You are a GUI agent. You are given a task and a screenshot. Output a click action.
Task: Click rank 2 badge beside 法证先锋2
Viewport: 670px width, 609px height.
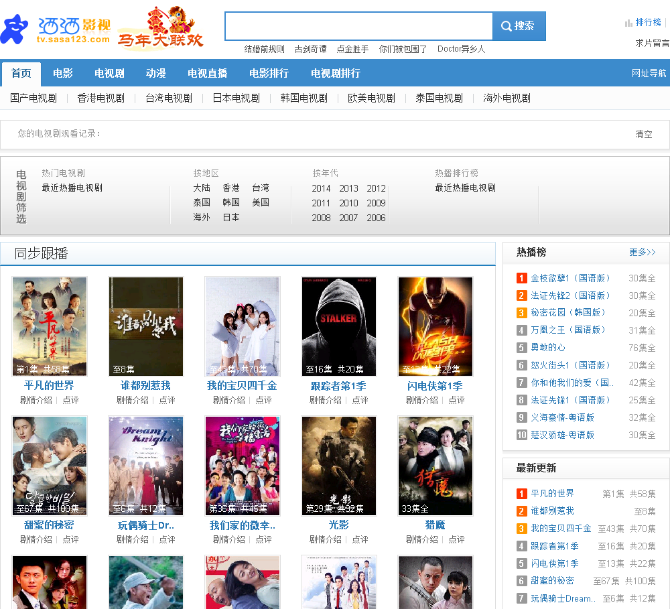click(521, 295)
